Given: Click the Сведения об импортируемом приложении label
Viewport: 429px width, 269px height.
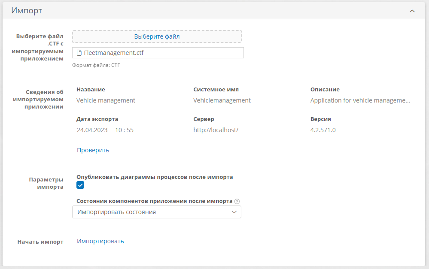Looking at the screenshot, I should 38,100.
